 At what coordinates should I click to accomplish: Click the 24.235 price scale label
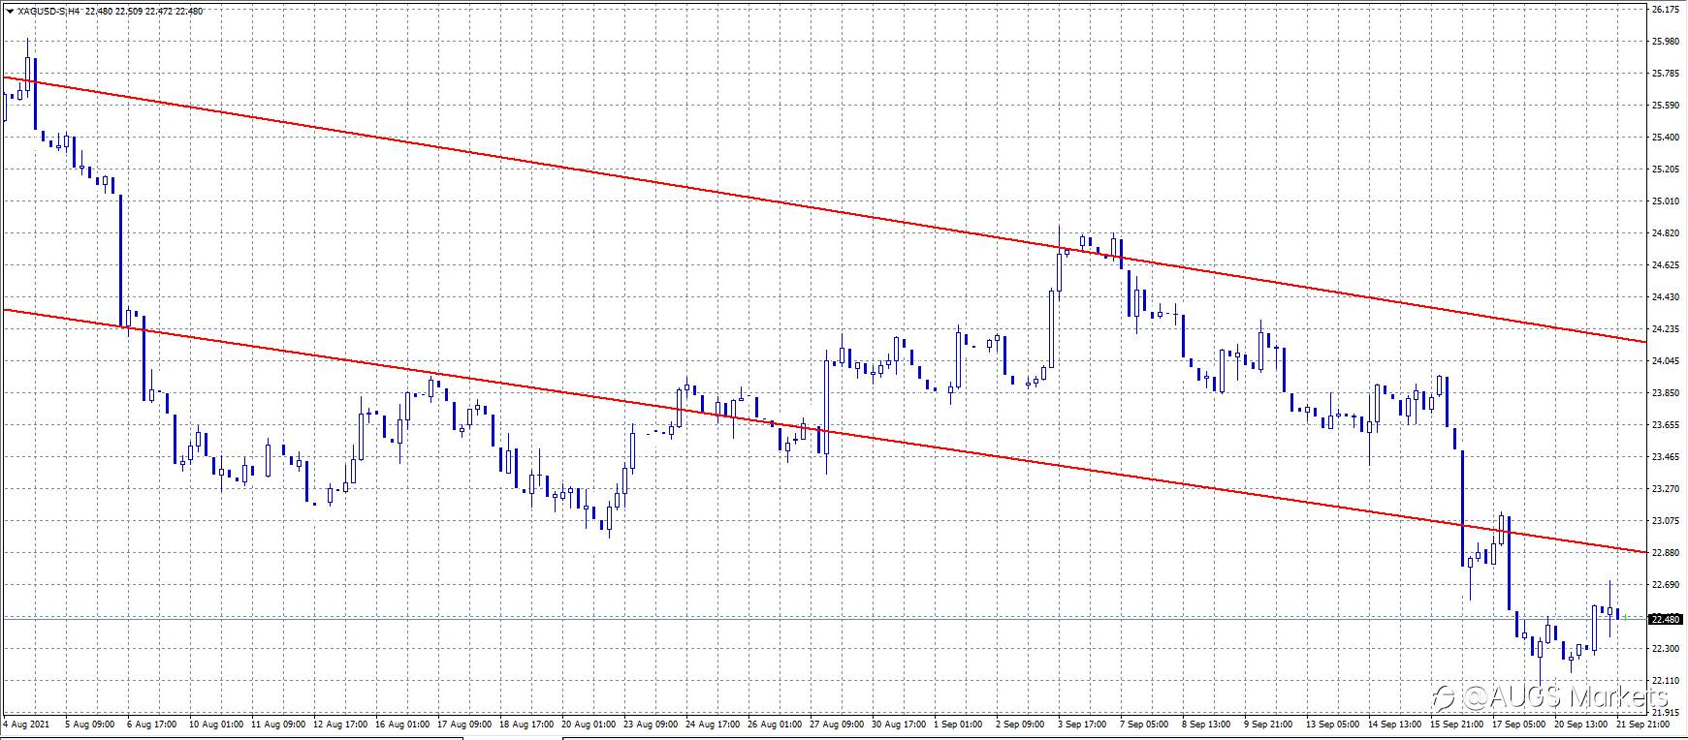[x=1665, y=329]
